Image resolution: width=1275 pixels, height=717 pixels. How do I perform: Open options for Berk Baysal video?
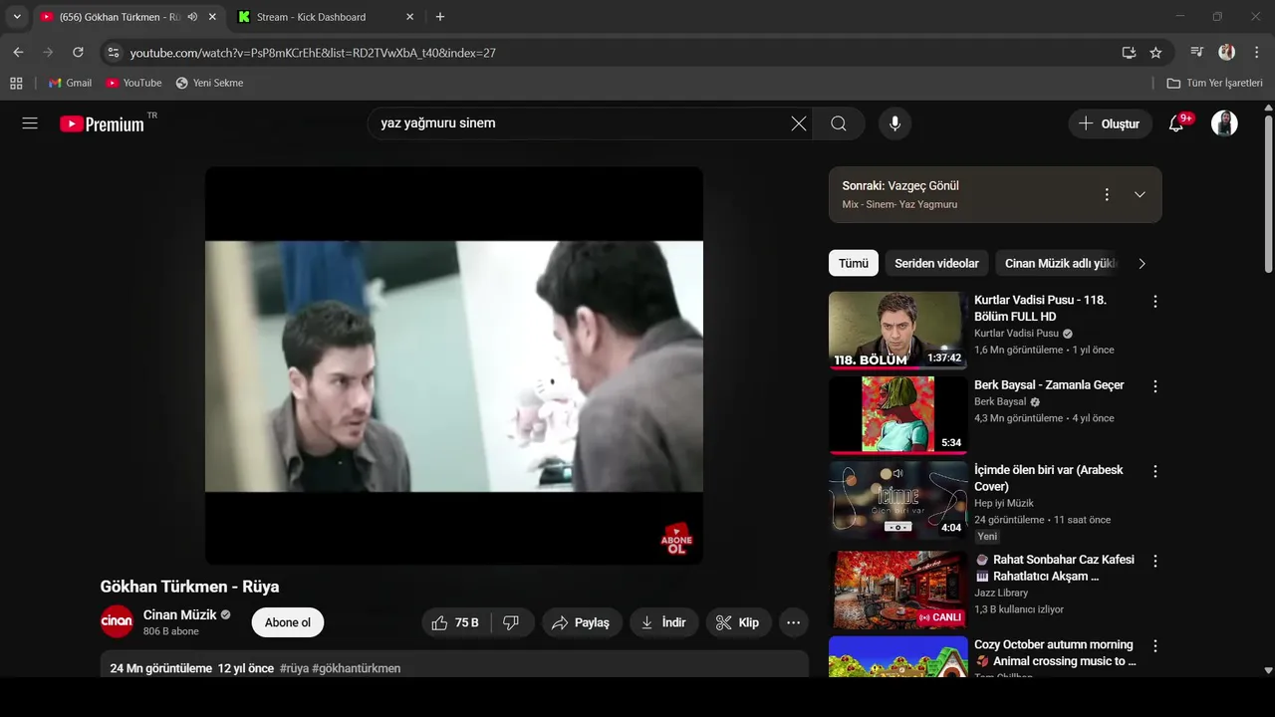1155,386
